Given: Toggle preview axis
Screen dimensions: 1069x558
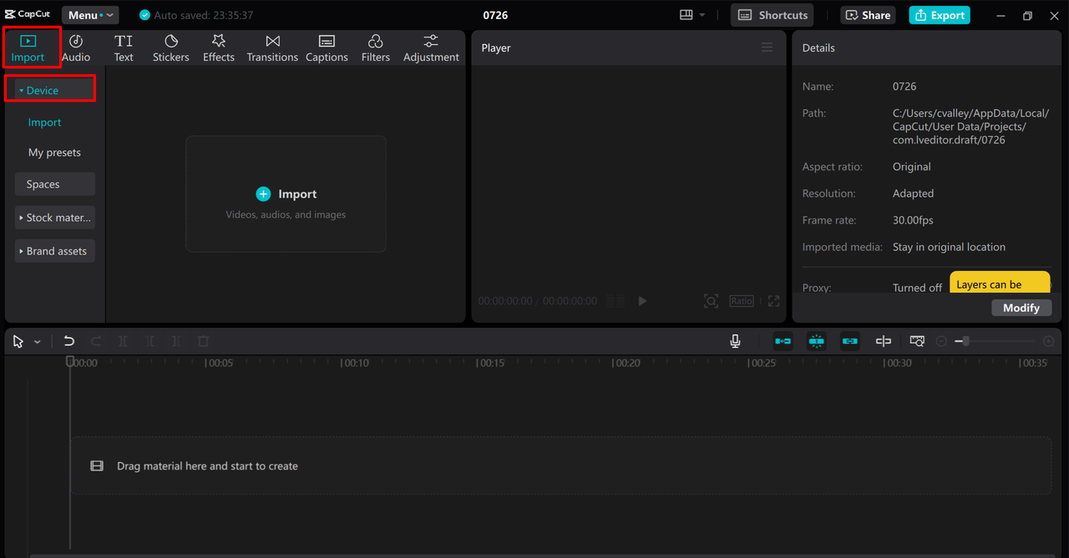Looking at the screenshot, I should (884, 341).
